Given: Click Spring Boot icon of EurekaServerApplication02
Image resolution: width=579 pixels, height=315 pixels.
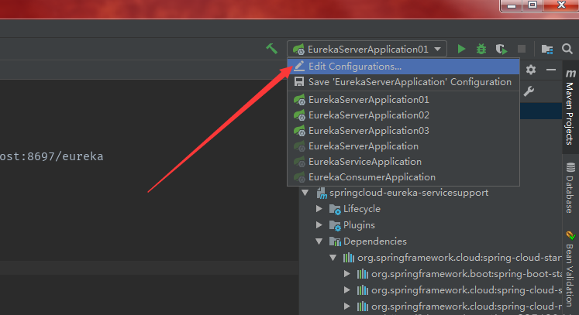Looking at the screenshot, I should [x=299, y=115].
